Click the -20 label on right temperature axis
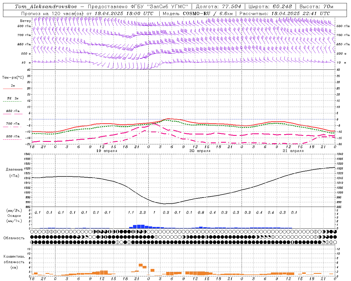The image size is (351, 281). coord(339,144)
